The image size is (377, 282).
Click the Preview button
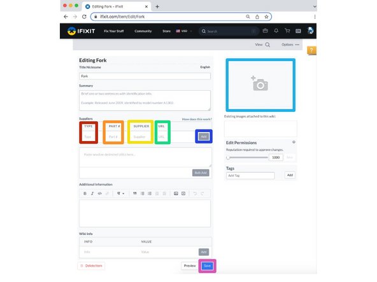coord(190,265)
